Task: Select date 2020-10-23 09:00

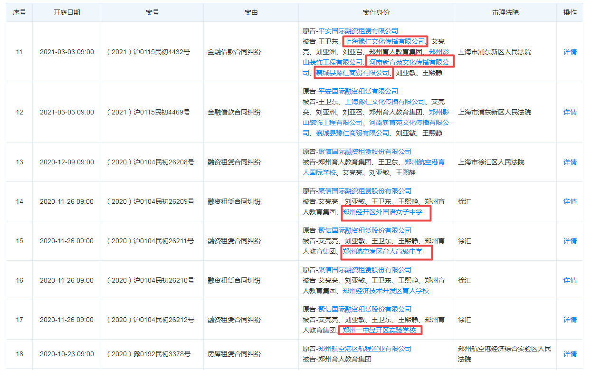Action: (67, 354)
